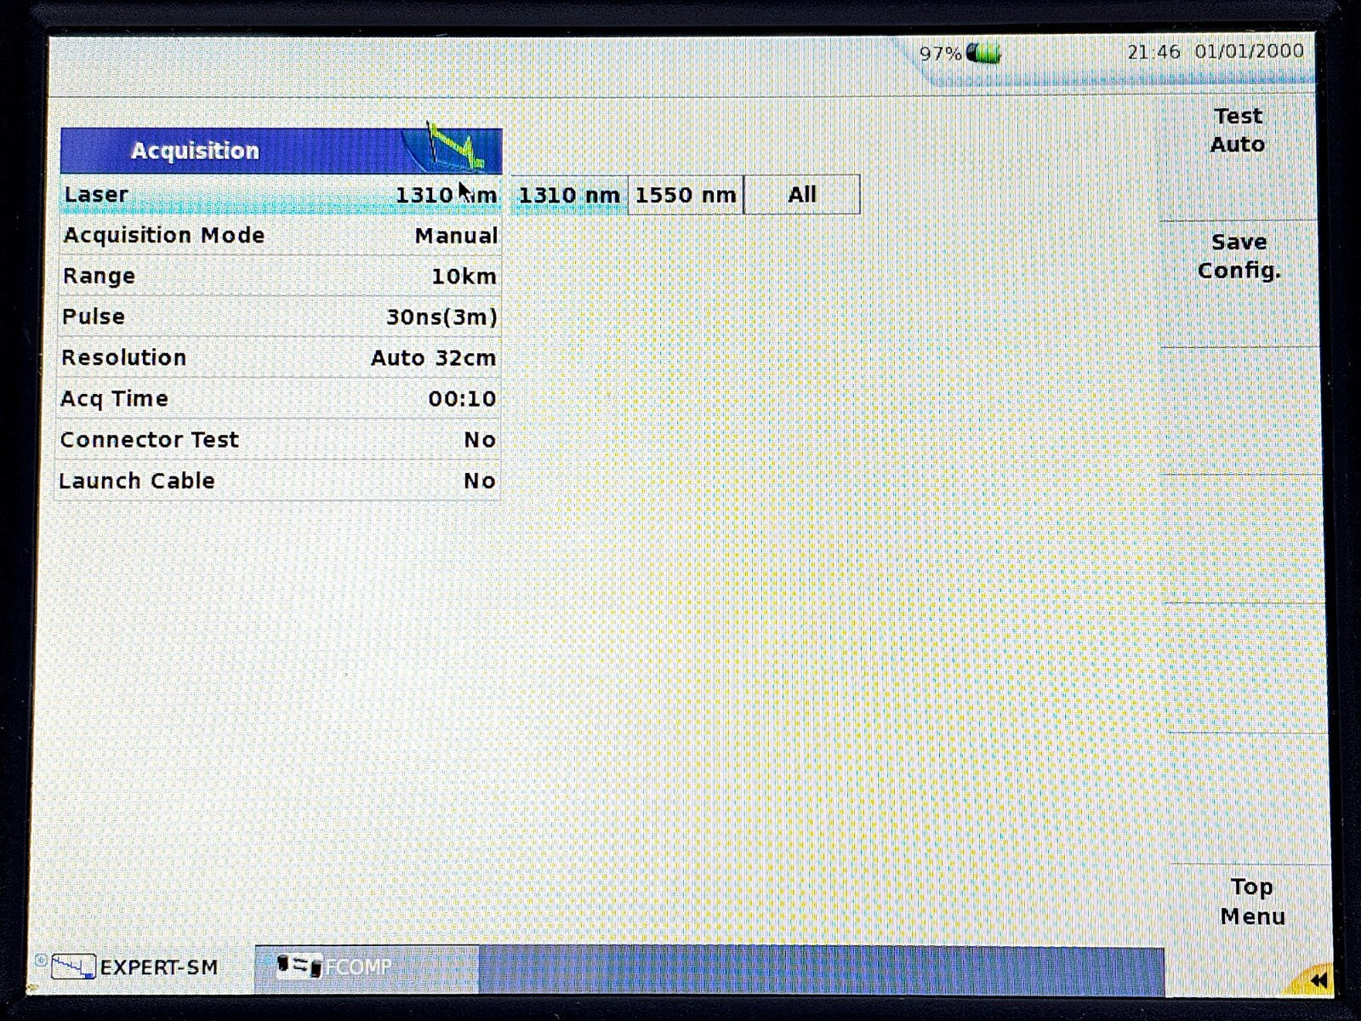Viewport: 1361px width, 1021px height.
Task: Toggle the Launch Cable setting
Action: point(280,481)
